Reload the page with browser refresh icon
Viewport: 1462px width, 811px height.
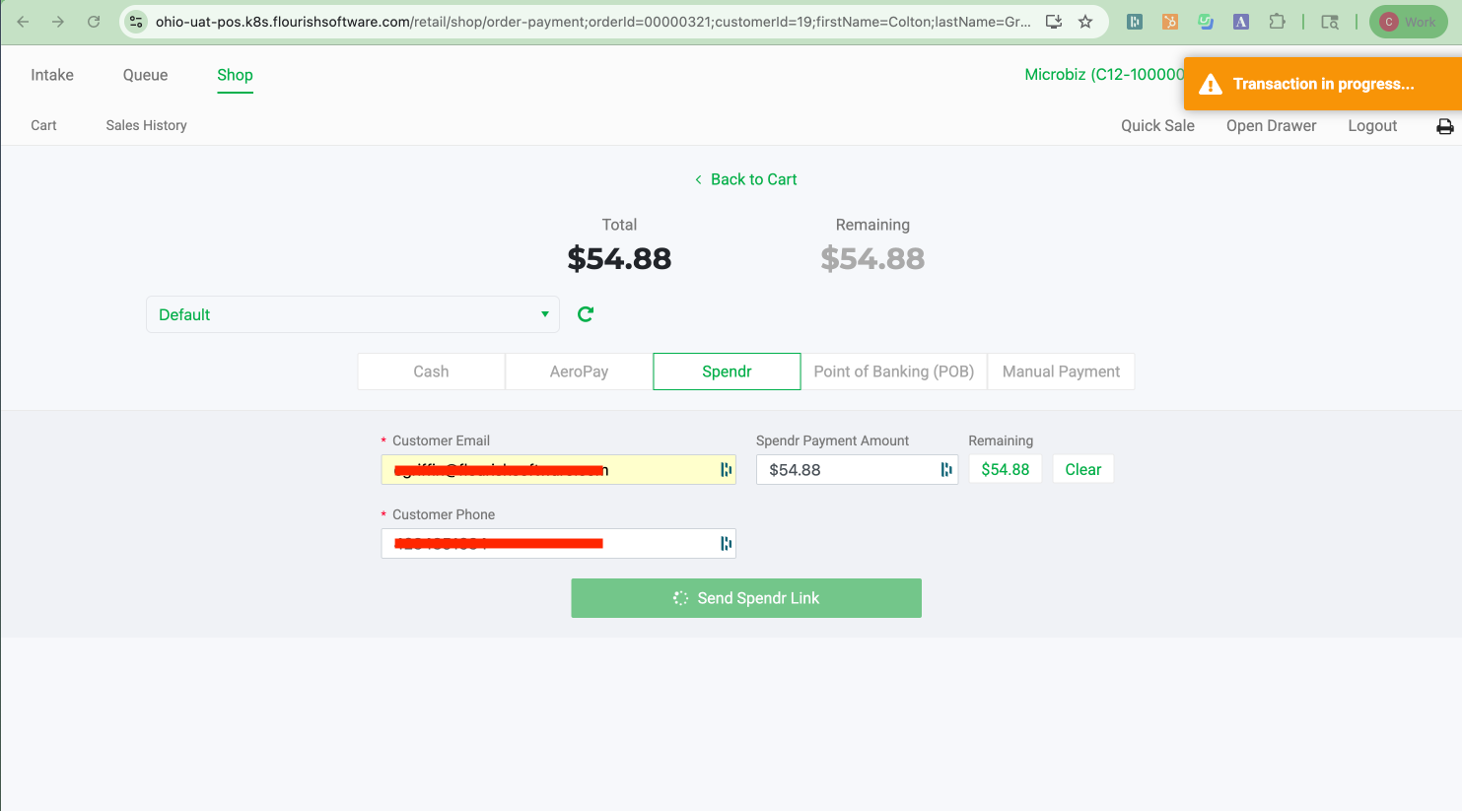tap(94, 22)
